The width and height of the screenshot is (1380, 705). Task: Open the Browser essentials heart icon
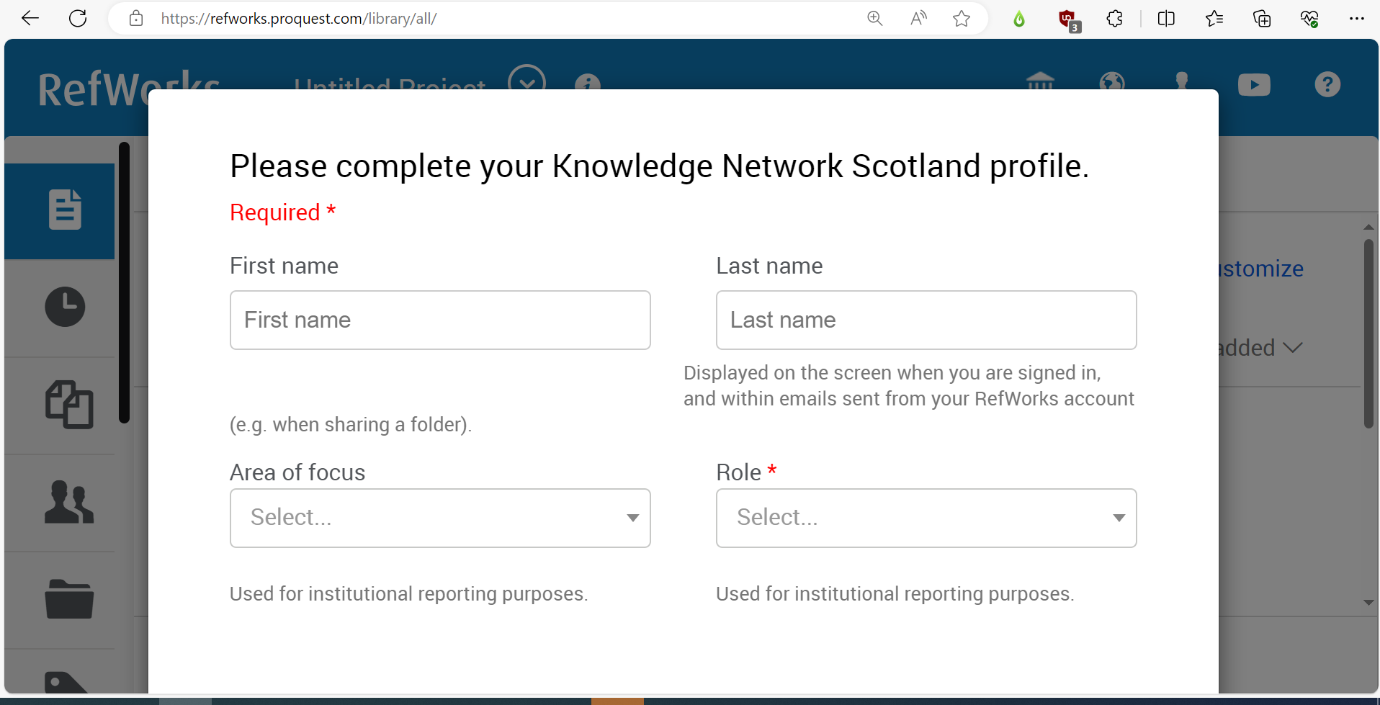pos(1309,19)
